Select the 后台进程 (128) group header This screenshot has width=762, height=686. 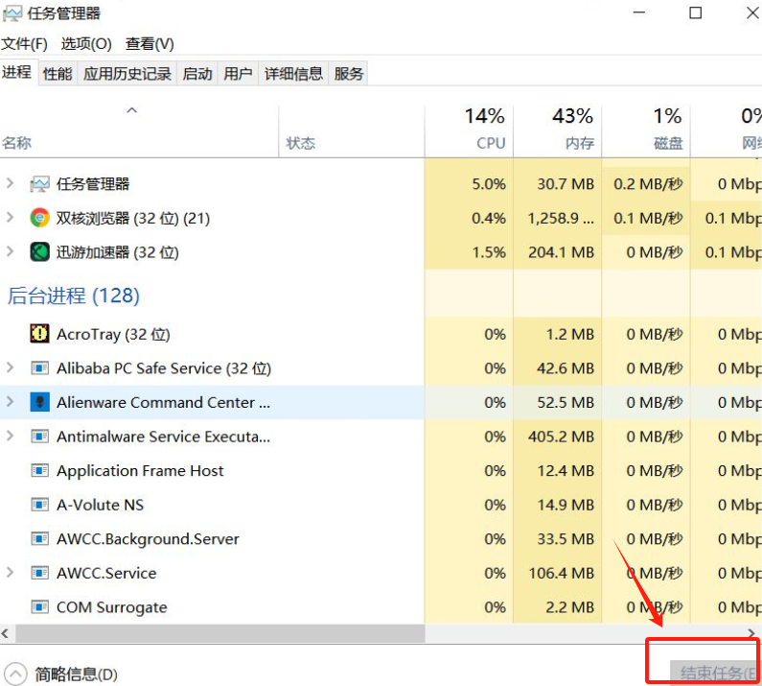74,296
